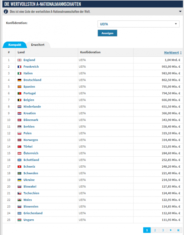Image resolution: width=184 pixels, height=235 pixels.
Task: Select the Kompakt tab
Action: 15,45
